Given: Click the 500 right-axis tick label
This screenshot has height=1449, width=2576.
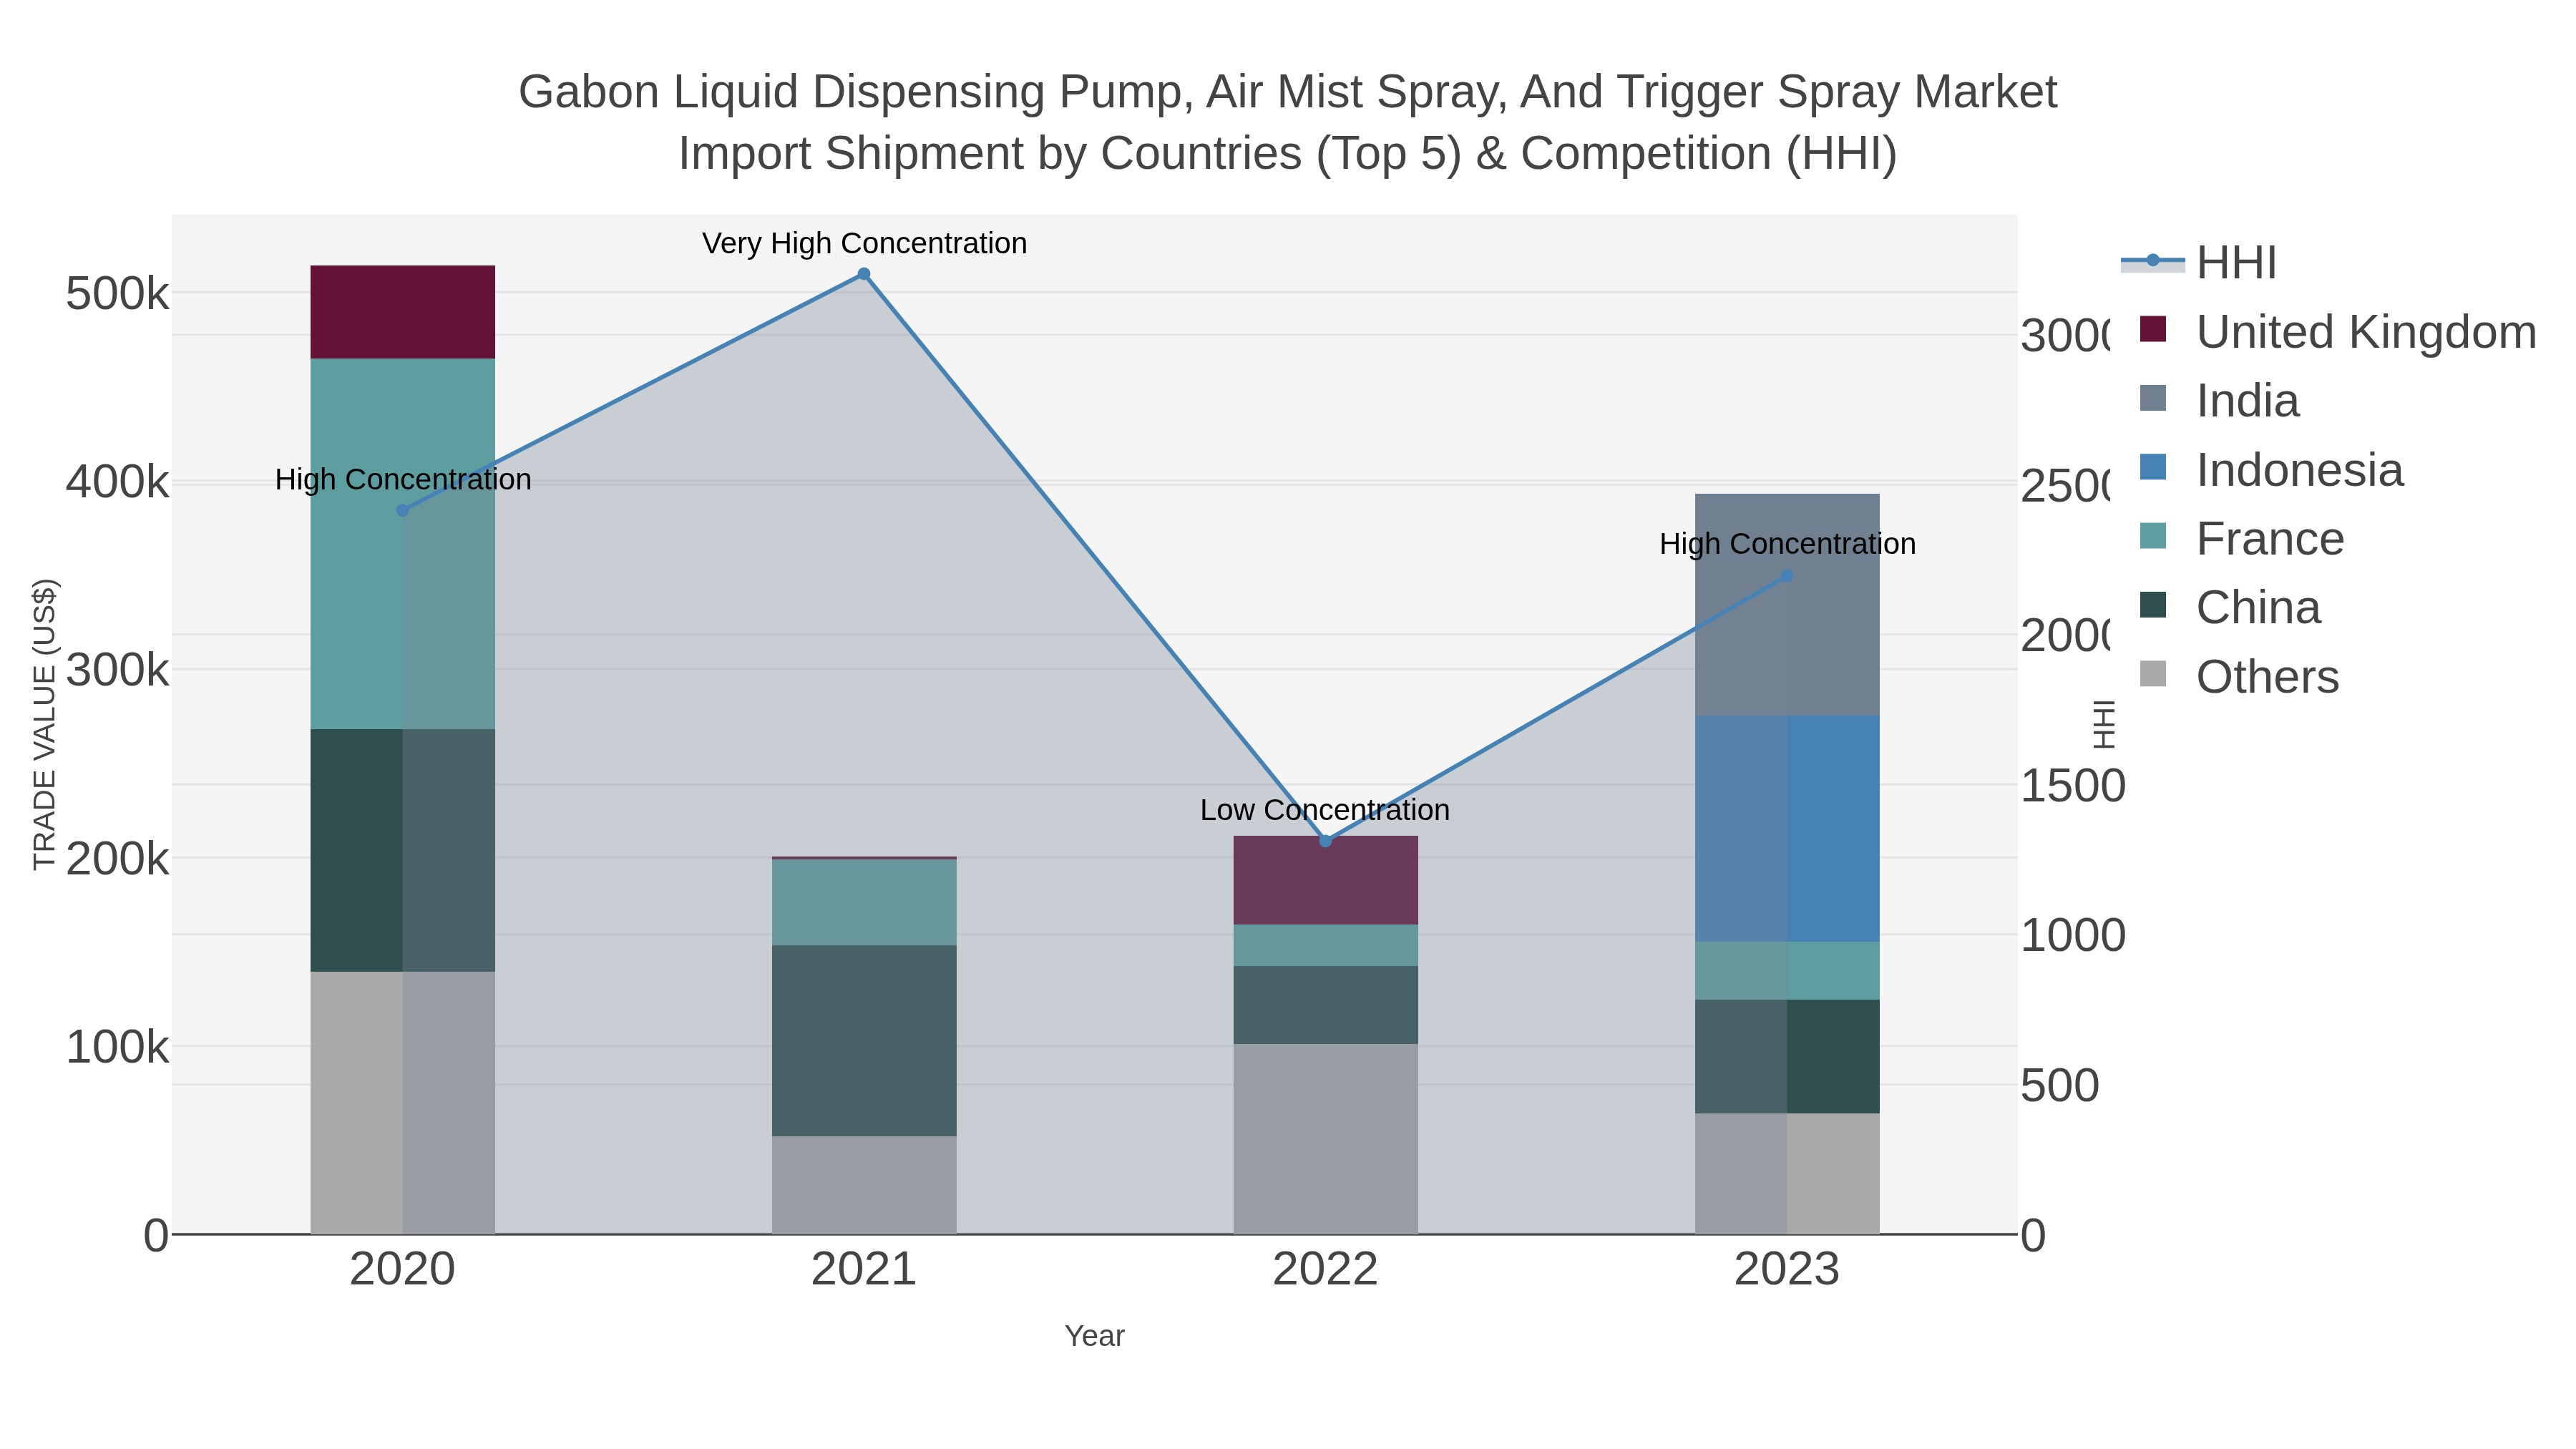Looking at the screenshot, I should [2060, 1086].
